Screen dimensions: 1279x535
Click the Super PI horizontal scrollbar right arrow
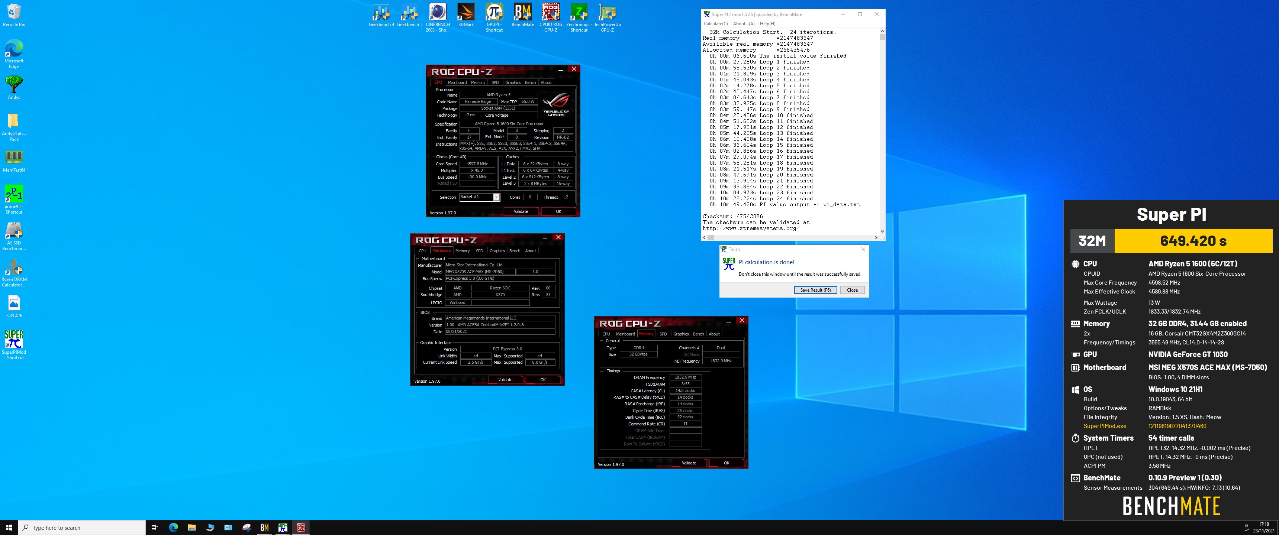(x=876, y=238)
